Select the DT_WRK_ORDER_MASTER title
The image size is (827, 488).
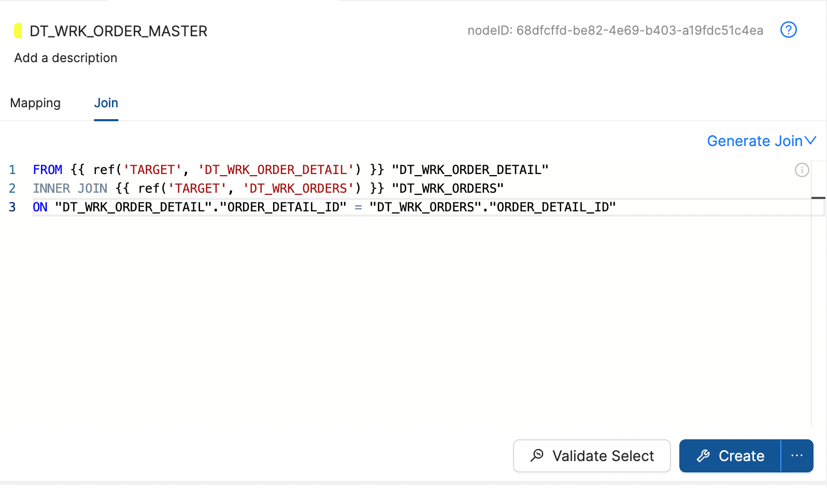(118, 31)
